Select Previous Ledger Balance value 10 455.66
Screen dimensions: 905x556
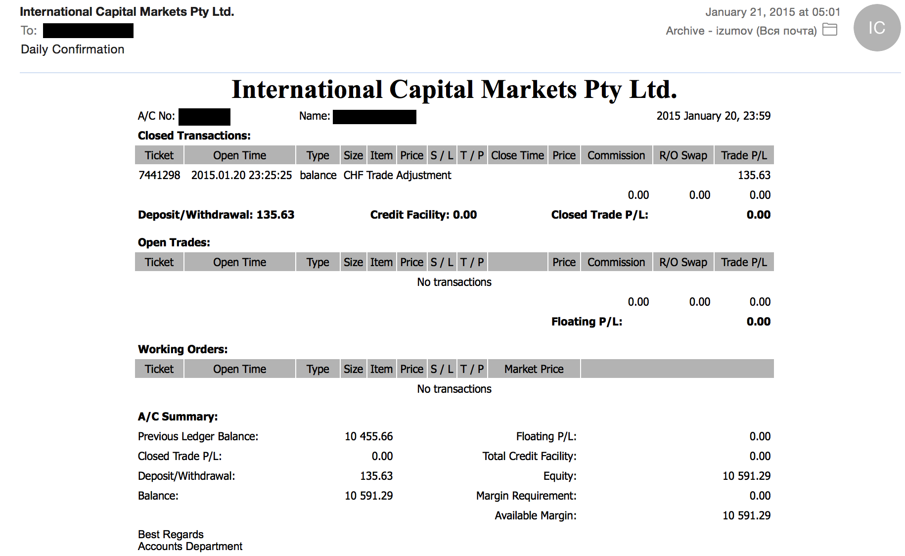coord(368,436)
